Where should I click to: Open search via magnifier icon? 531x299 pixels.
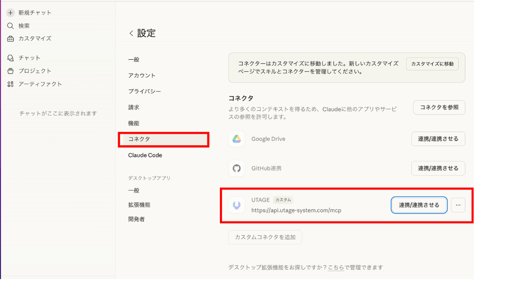[x=11, y=26]
